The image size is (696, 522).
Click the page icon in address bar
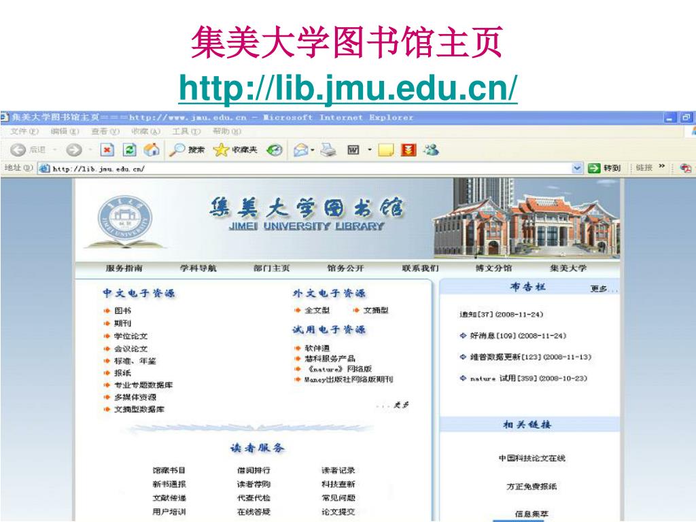click(x=43, y=169)
